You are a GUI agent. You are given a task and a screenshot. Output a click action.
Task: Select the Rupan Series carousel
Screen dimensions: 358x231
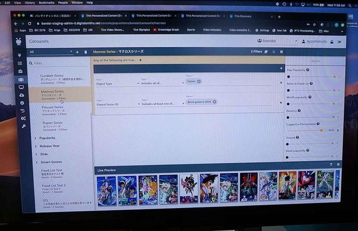click(61, 126)
